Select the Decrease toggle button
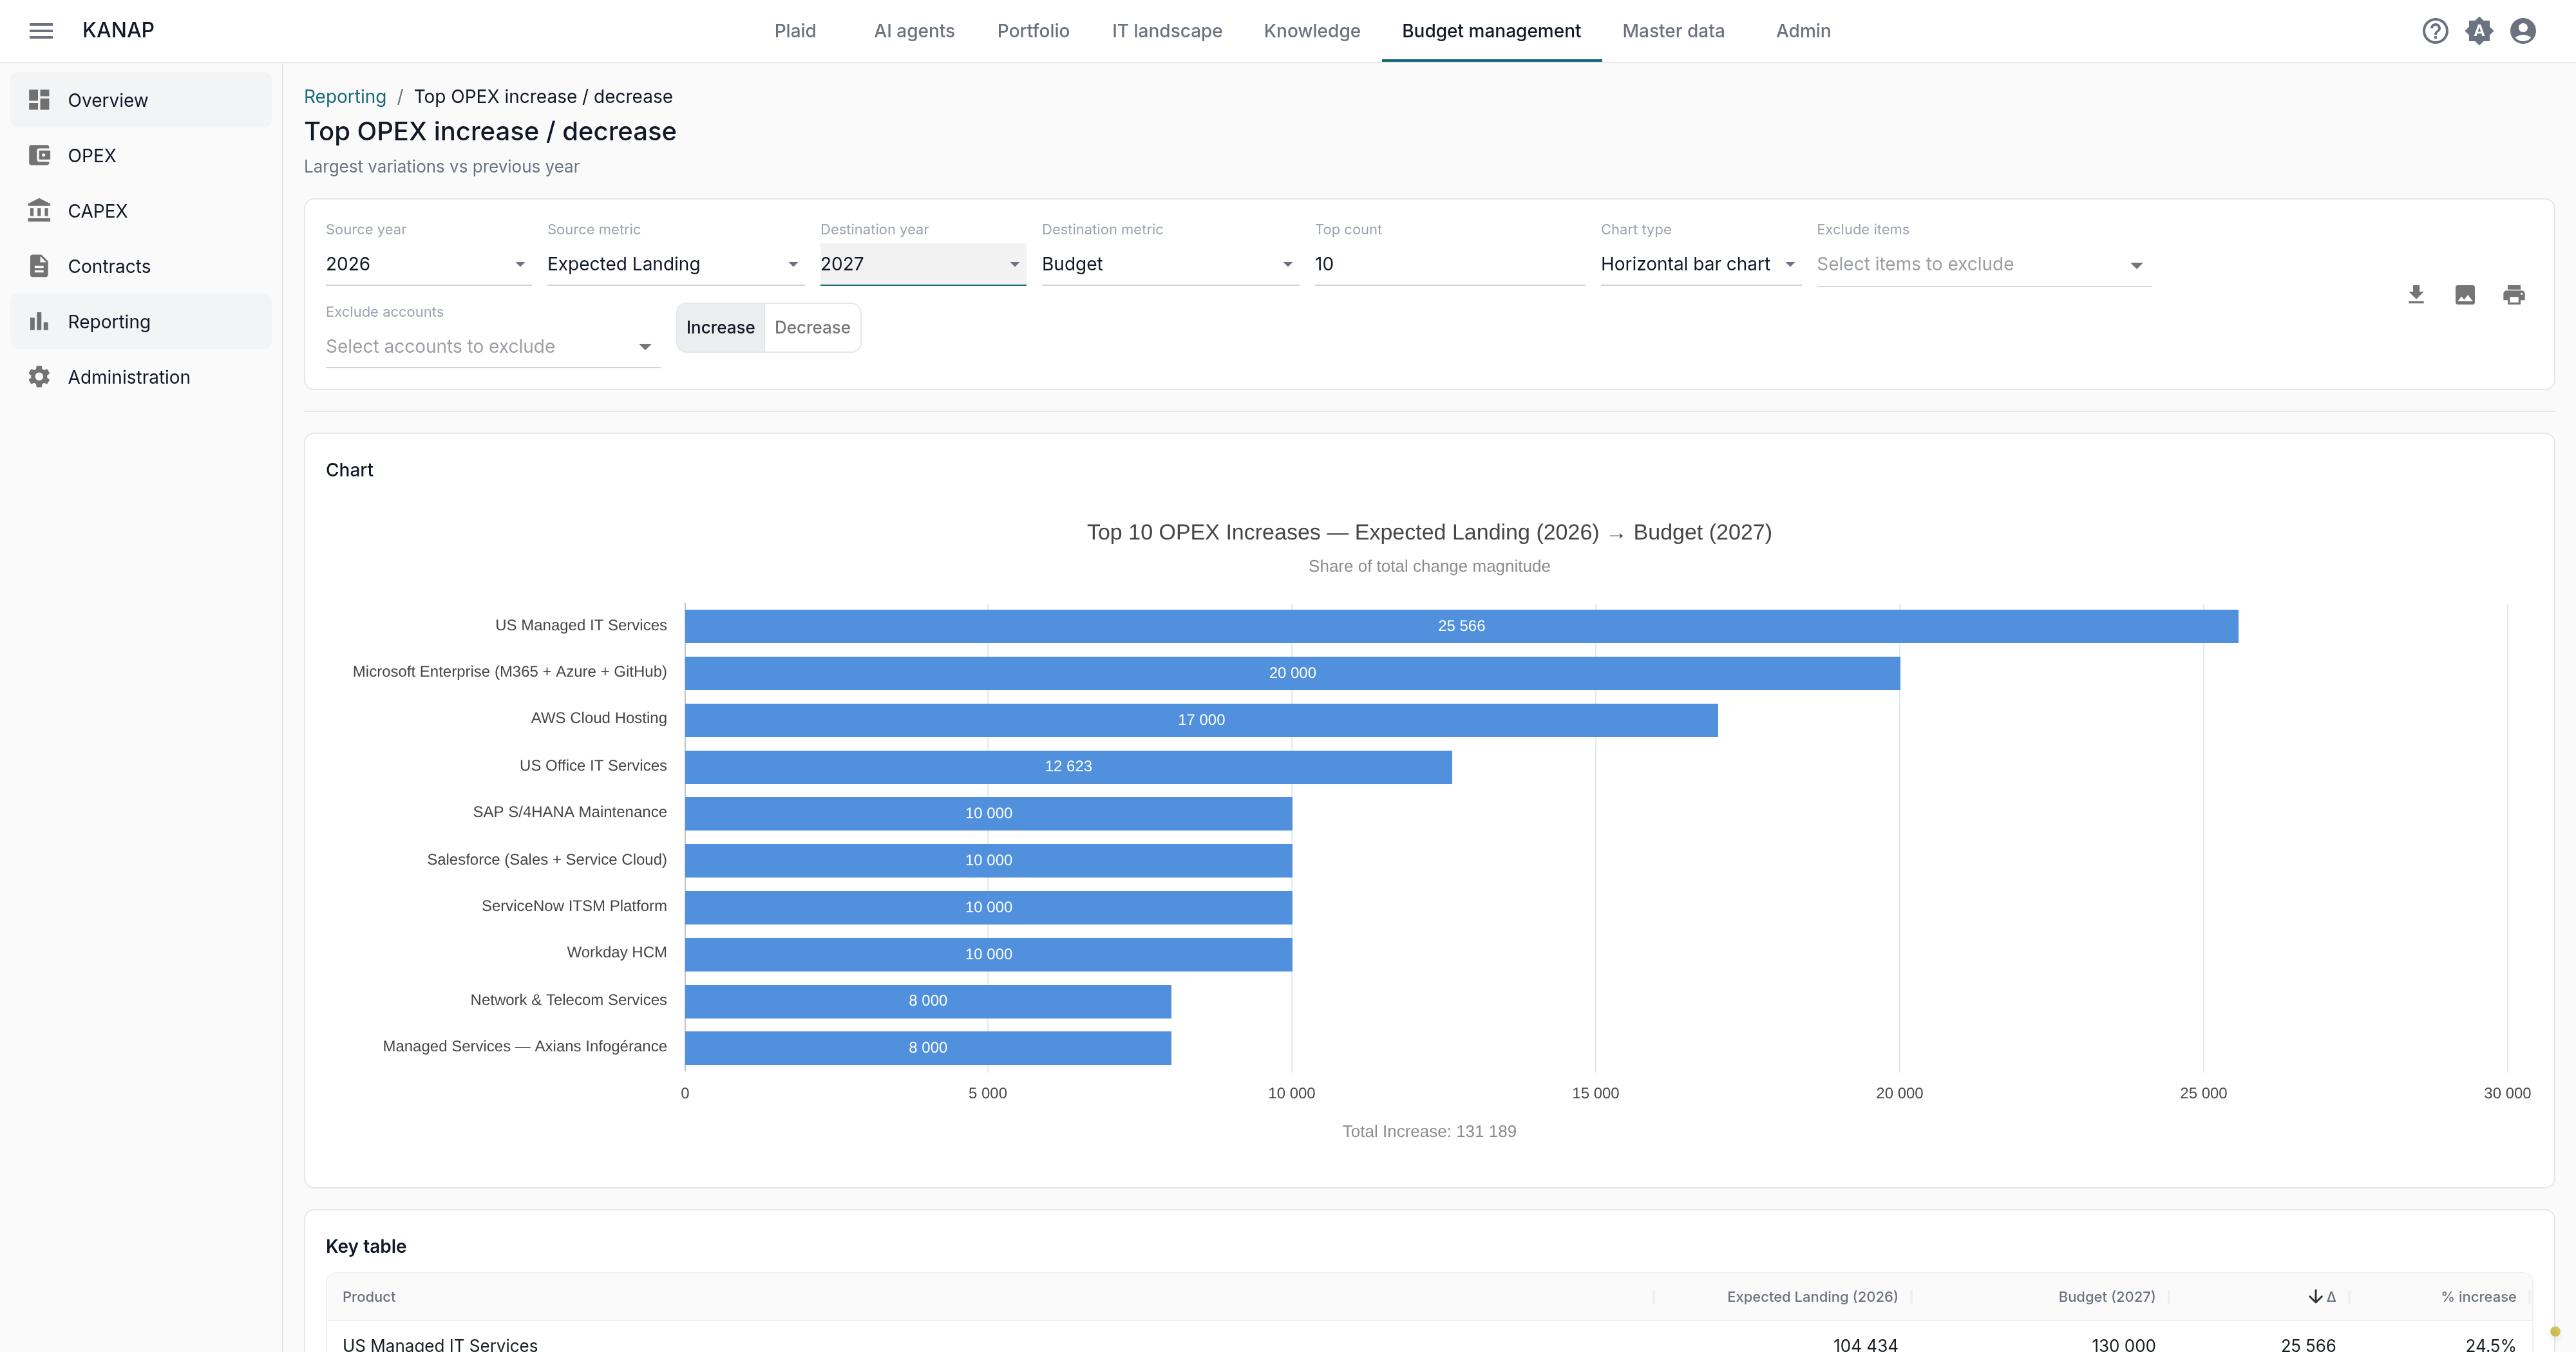 click(x=812, y=328)
